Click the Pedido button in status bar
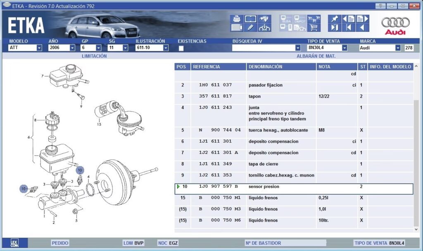Image resolution: width=423 pixels, height=251 pixels. tap(60, 243)
